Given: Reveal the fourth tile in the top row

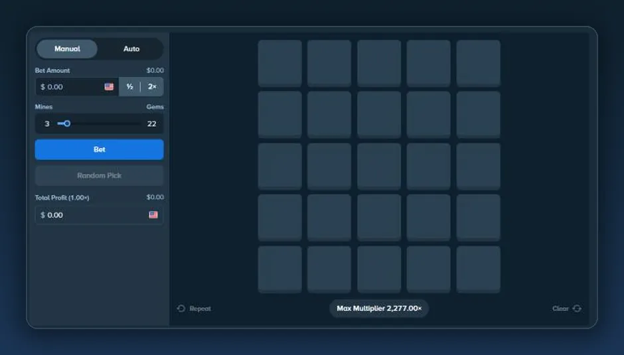Looking at the screenshot, I should [429, 63].
